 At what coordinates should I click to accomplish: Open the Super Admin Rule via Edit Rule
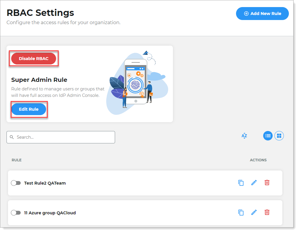coord(29,109)
